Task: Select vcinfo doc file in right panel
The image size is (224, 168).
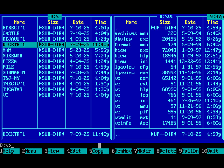Action: point(131,123)
